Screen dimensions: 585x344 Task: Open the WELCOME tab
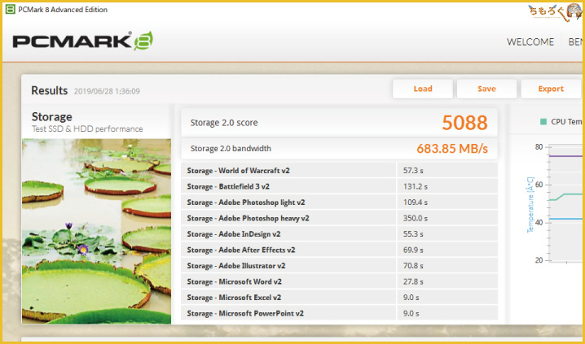[x=530, y=42]
